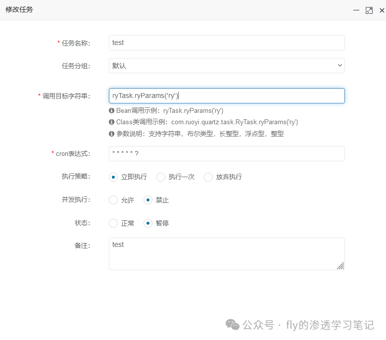Choose 禁止 for concurrent execution
Image resolution: width=386 pixels, height=340 pixels.
(x=148, y=200)
